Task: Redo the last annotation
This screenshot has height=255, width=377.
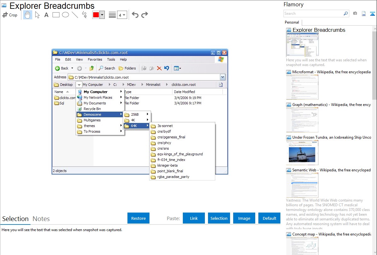Action: click(x=144, y=15)
